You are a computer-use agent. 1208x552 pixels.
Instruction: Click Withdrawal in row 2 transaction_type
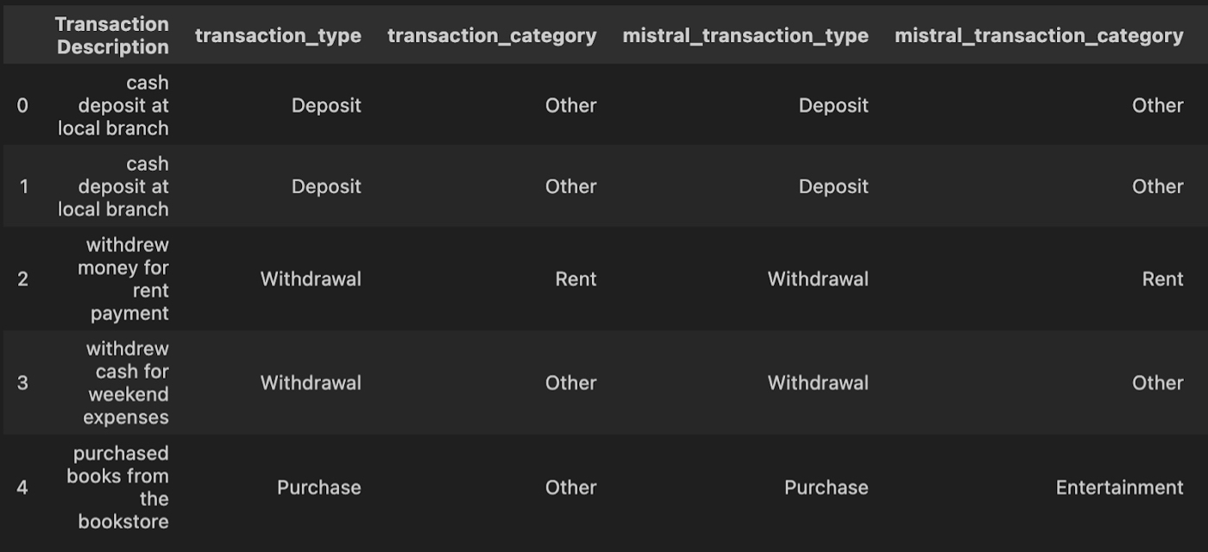311,279
